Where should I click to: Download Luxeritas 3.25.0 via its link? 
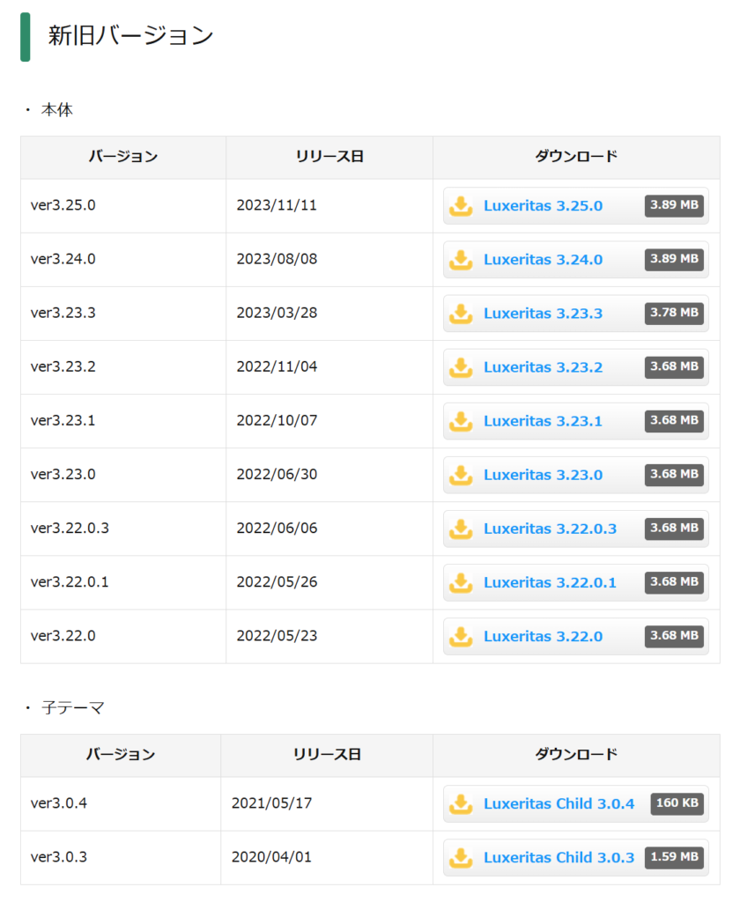coord(543,206)
